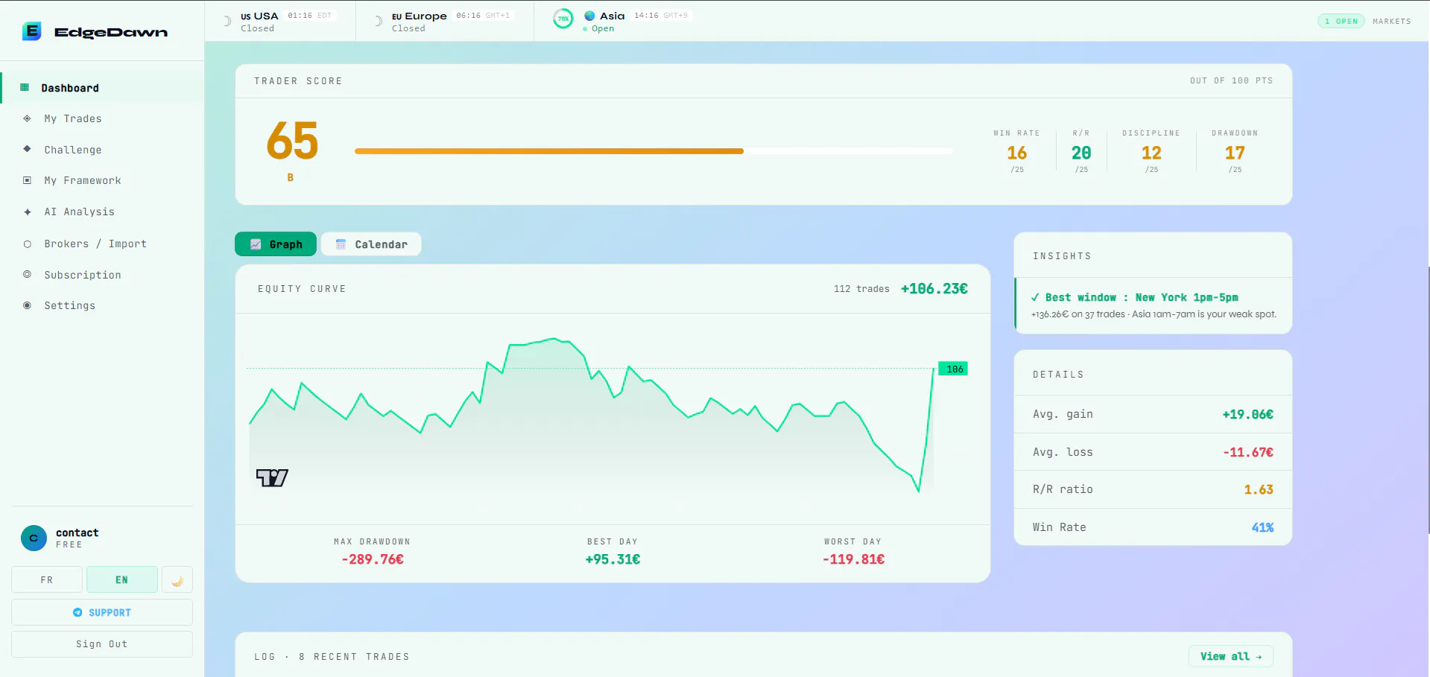The width and height of the screenshot is (1430, 677).
Task: Click the USA market Closed status
Action: [x=257, y=28]
